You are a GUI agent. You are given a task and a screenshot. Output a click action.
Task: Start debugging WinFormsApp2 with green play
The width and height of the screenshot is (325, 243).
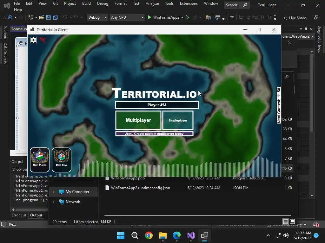coord(163,17)
